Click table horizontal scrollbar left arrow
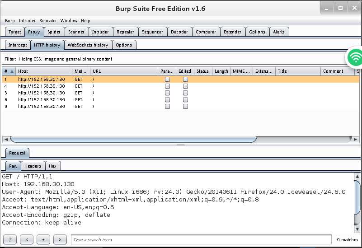362x248 pixels. point(6,139)
